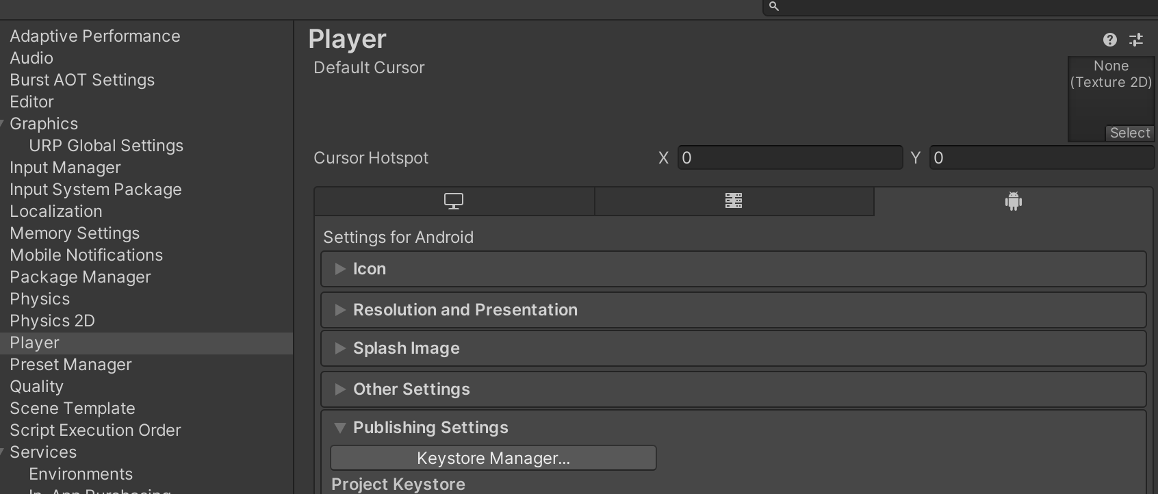Select a Default Cursor texture
1158x494 pixels.
1130,133
